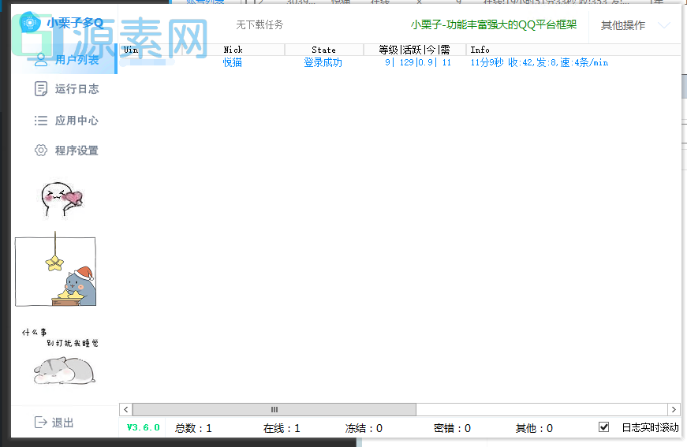Click the 用户列表 person icon
The height and width of the screenshot is (447, 687).
[x=41, y=60]
